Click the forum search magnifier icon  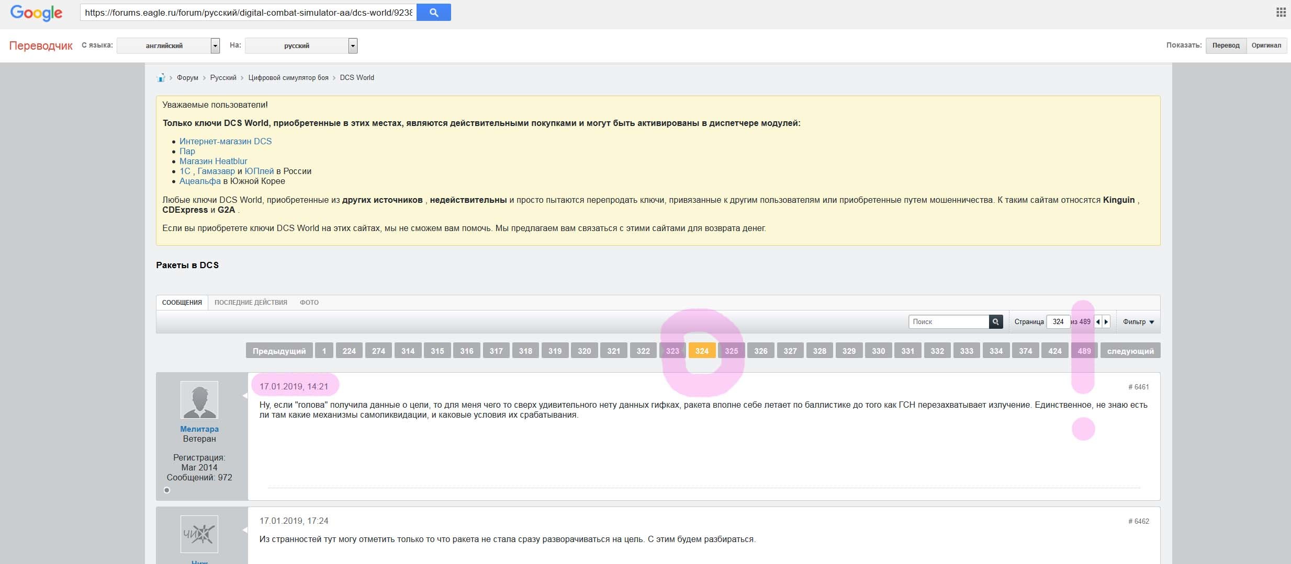[996, 322]
